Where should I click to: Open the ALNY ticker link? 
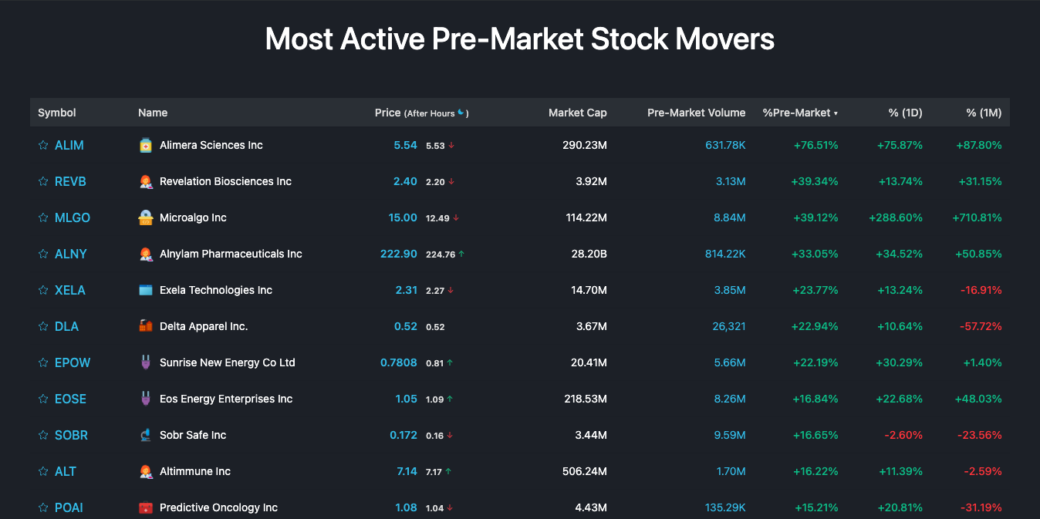coord(71,254)
